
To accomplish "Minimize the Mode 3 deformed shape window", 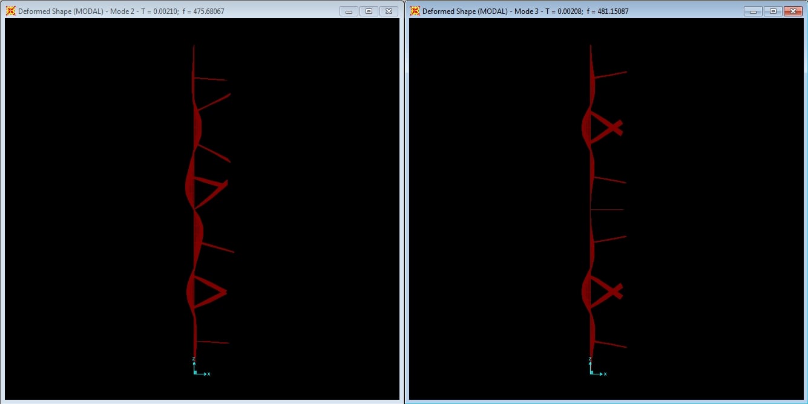I will 753,11.
